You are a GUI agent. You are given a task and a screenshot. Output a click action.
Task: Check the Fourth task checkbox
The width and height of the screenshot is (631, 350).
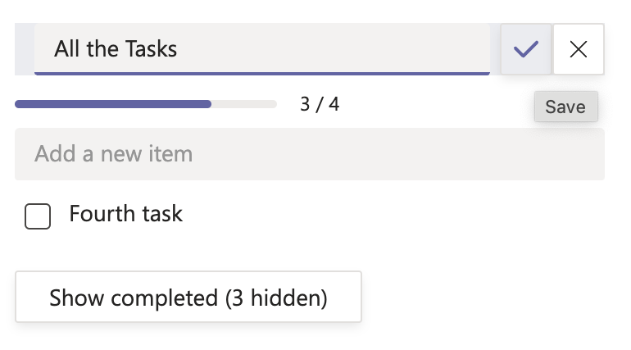click(x=38, y=216)
